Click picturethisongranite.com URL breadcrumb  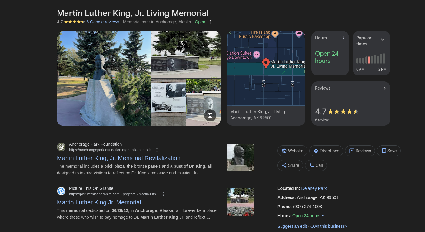[114, 194]
